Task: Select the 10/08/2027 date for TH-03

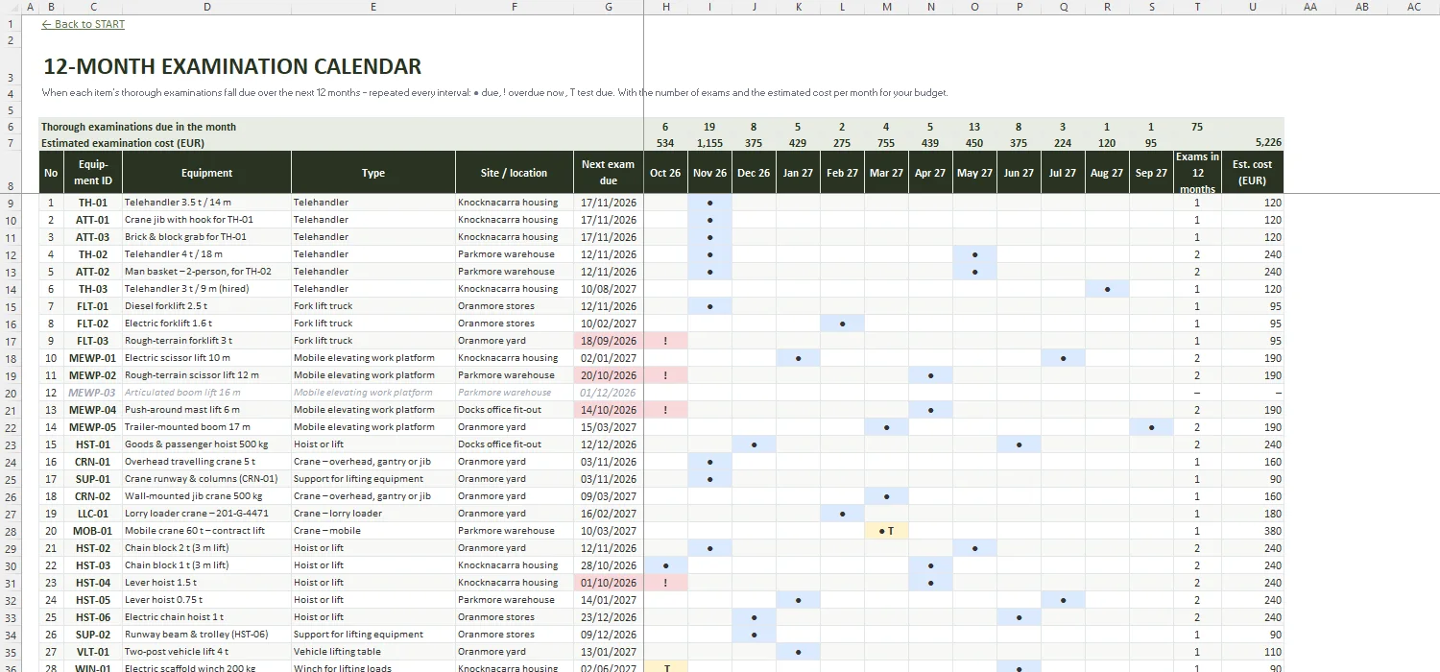Action: [x=609, y=289]
